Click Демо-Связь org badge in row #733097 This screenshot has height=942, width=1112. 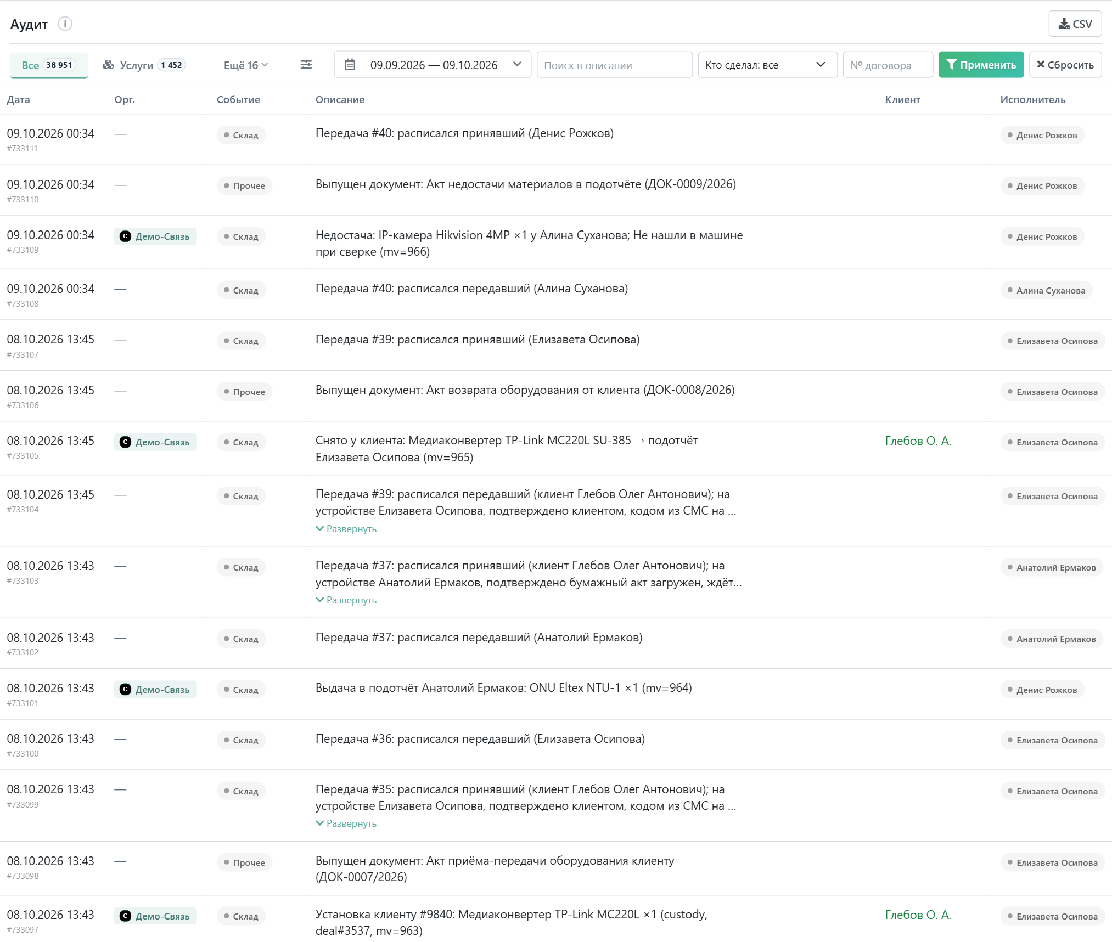155,916
